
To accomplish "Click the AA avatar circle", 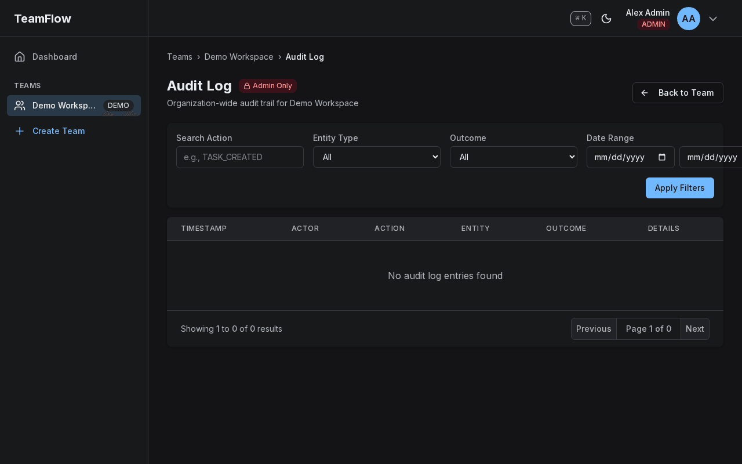I will pyautogui.click(x=689, y=19).
